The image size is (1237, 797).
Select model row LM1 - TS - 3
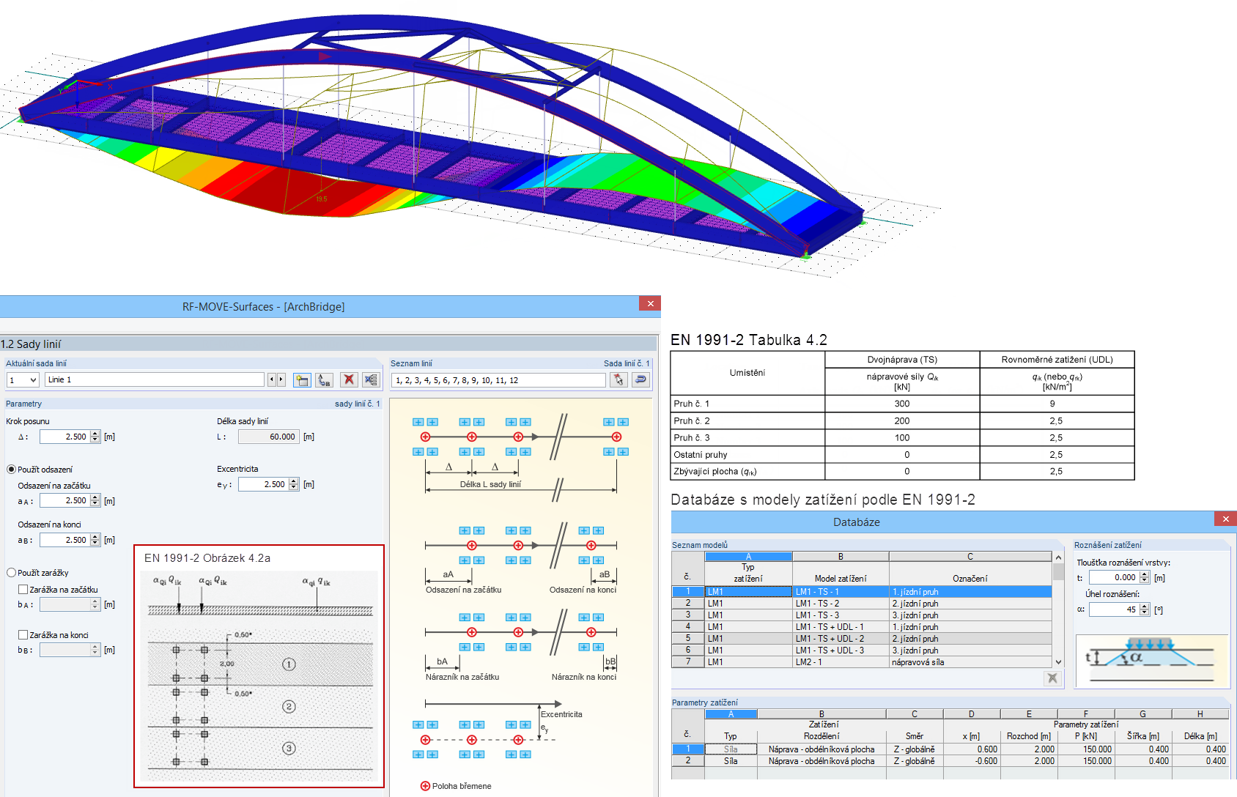pyautogui.click(x=862, y=615)
